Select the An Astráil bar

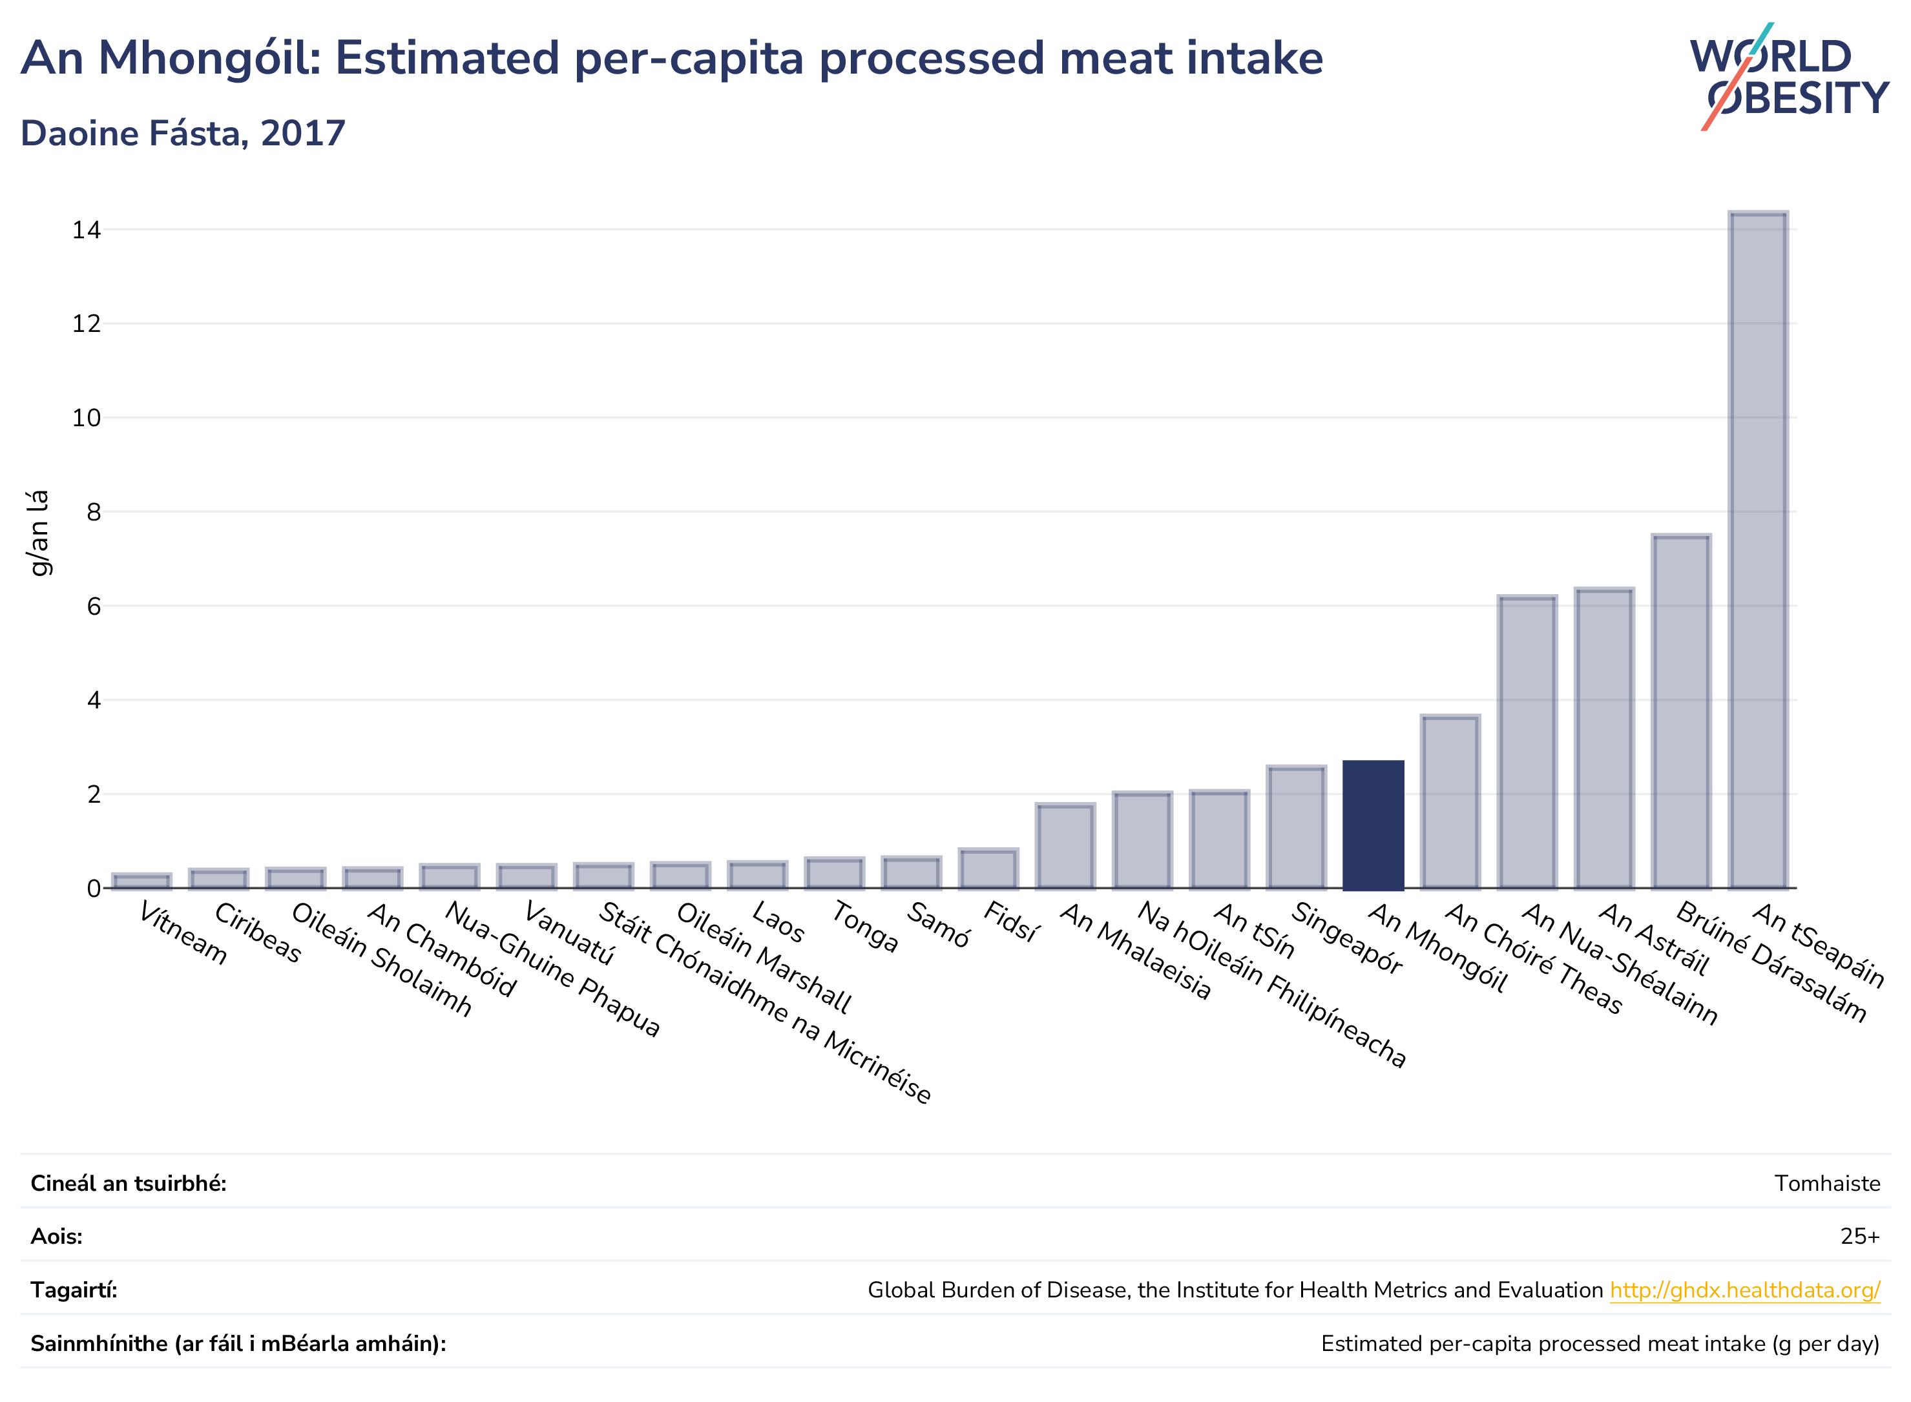[x=1605, y=738]
